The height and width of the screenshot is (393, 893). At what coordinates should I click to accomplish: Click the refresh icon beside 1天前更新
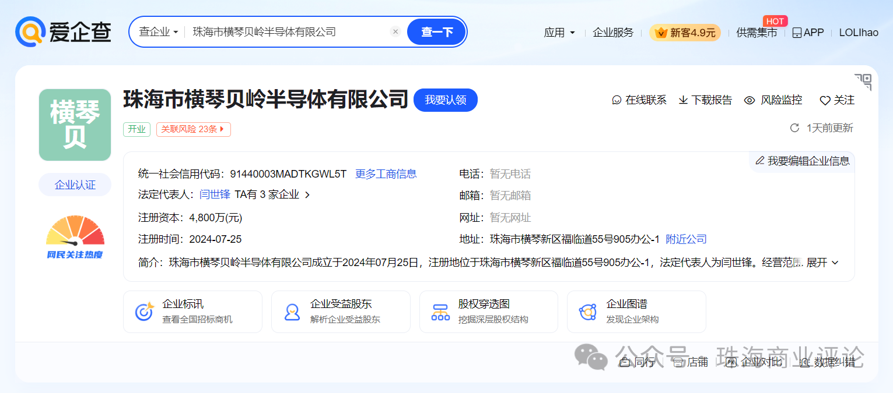(794, 128)
